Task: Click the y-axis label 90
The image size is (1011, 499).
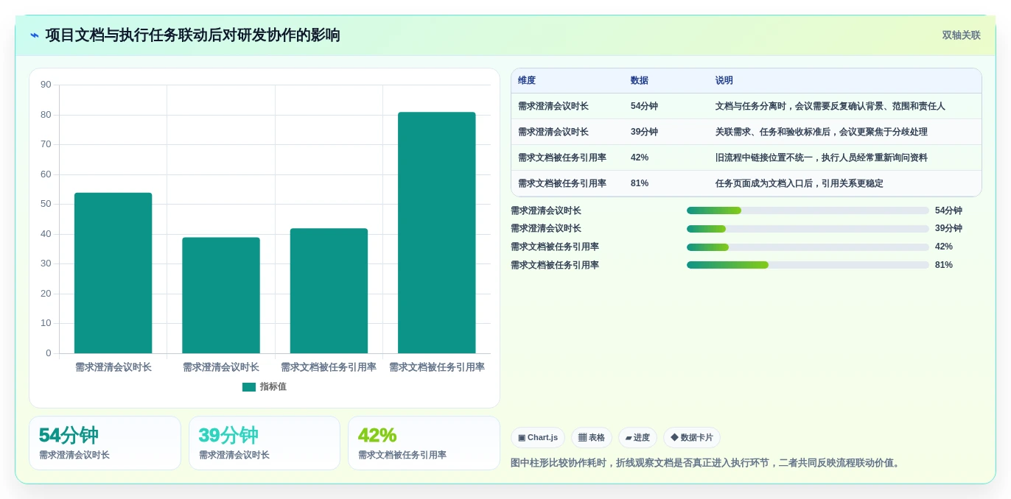Action: [46, 85]
